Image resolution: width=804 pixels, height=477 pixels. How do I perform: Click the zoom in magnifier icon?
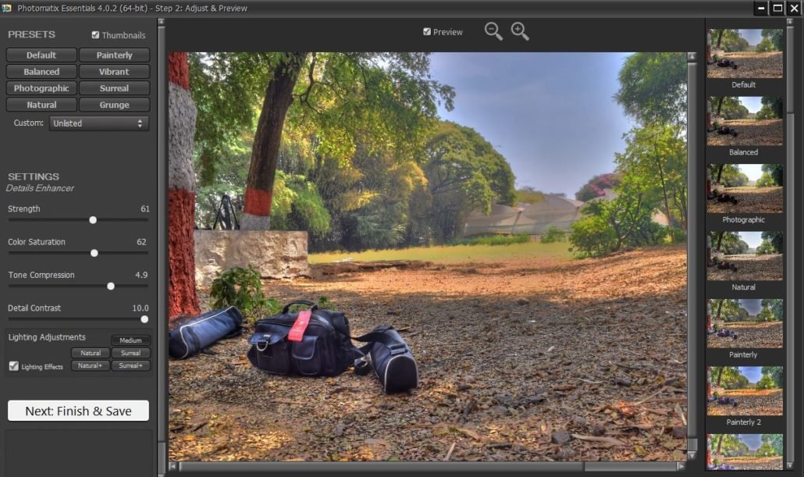(519, 31)
